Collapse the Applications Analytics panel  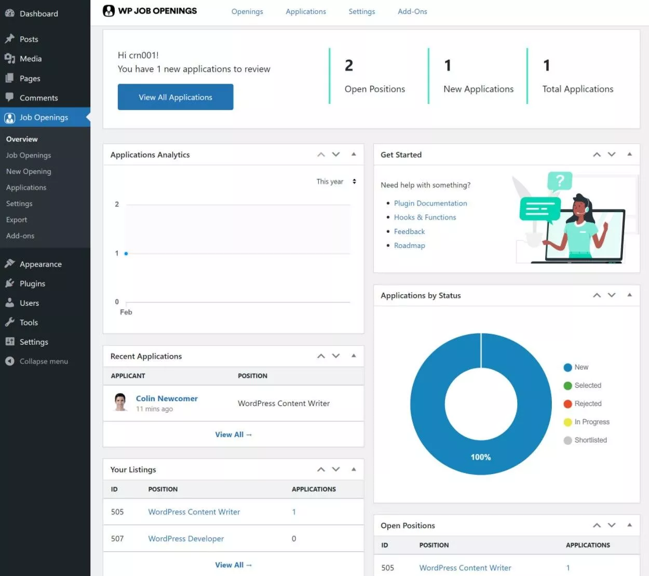click(354, 154)
